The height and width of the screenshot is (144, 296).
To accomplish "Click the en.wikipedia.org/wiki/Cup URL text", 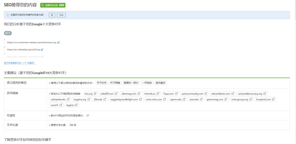I will 24,50.
